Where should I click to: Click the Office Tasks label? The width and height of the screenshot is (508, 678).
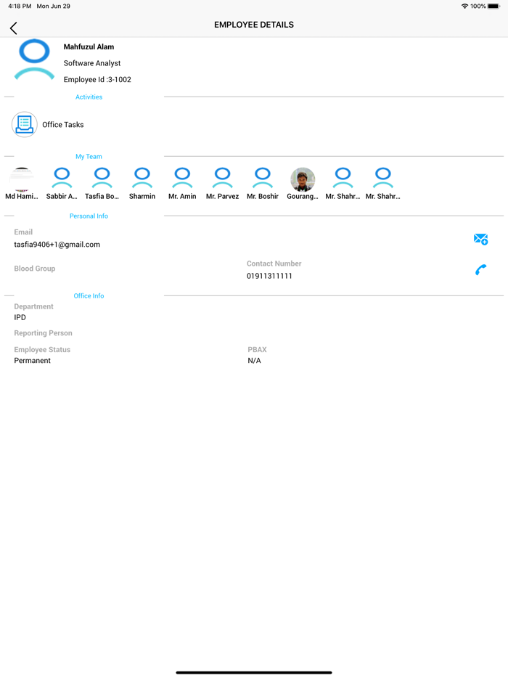tap(63, 125)
